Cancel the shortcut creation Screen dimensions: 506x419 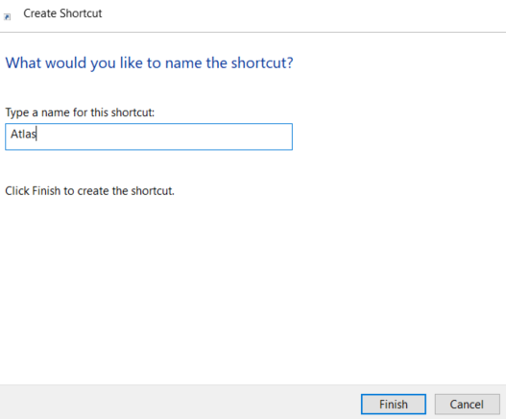(467, 405)
